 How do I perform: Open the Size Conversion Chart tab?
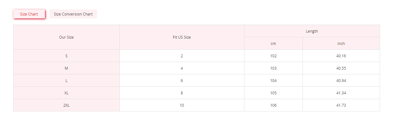point(73,14)
